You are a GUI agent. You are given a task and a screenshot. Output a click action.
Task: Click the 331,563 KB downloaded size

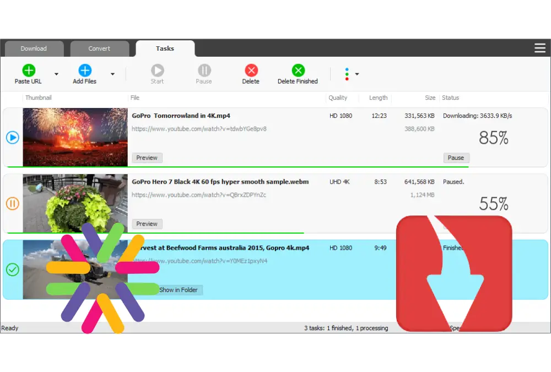(x=419, y=116)
